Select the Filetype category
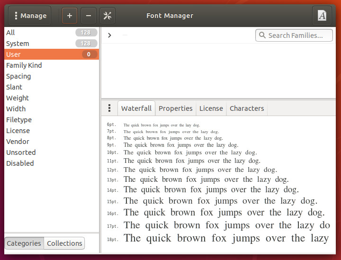The image size is (341, 260). tap(19, 120)
